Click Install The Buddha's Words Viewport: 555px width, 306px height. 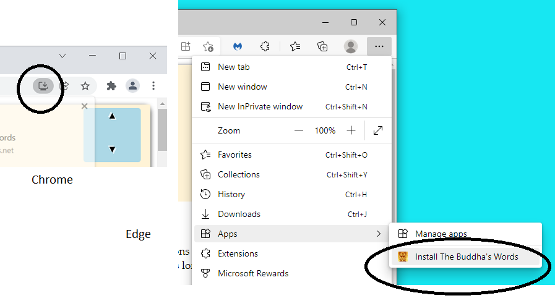465,257
